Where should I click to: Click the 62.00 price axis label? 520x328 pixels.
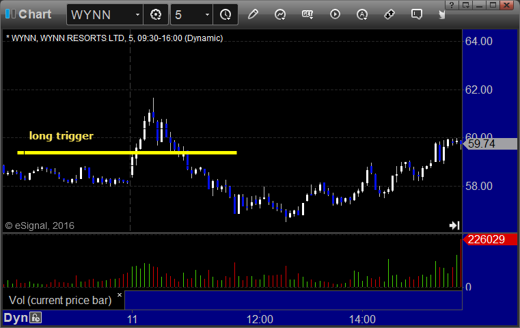click(478, 90)
